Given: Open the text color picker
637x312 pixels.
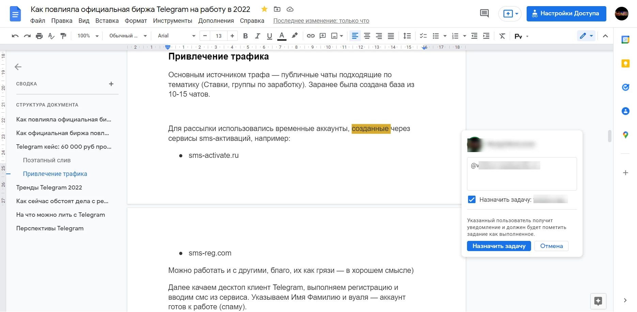Looking at the screenshot, I should (x=282, y=36).
